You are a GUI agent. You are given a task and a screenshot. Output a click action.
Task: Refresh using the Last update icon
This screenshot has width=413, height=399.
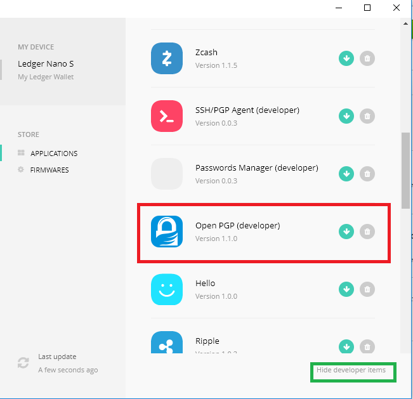pos(23,363)
